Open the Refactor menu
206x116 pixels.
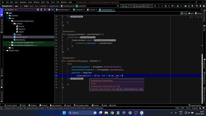tap(36, 2)
